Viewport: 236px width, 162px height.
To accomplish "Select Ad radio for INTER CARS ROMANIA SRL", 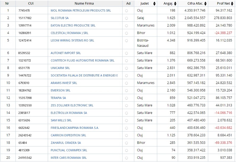I will tap(126, 158).
